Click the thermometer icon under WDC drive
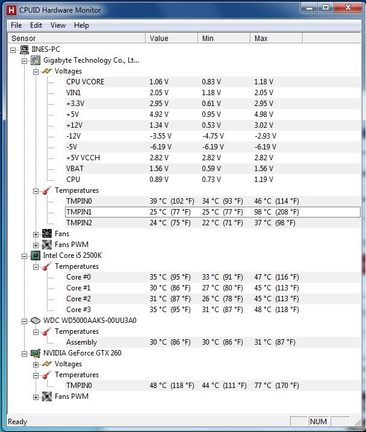The image size is (366, 432). point(47,331)
